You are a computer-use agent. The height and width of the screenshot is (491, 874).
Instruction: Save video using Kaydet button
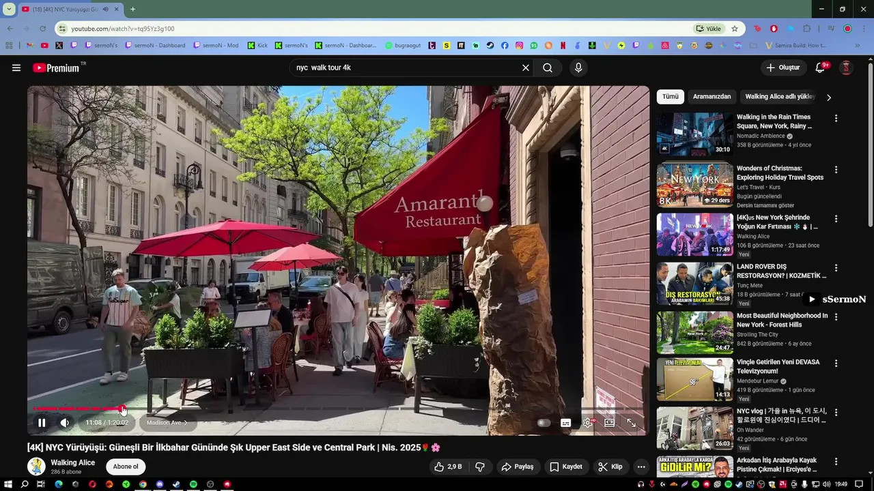coord(566,466)
